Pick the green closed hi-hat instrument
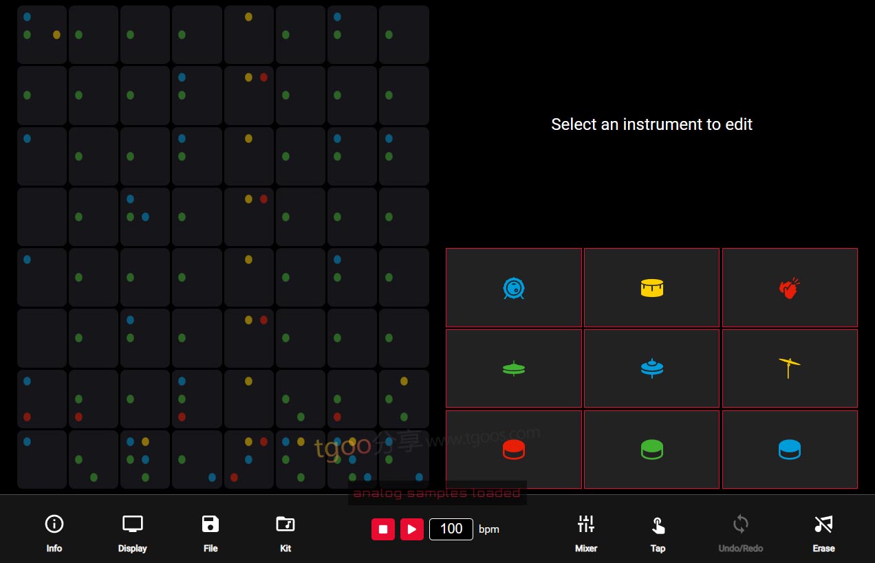The image size is (875, 563). pos(514,369)
